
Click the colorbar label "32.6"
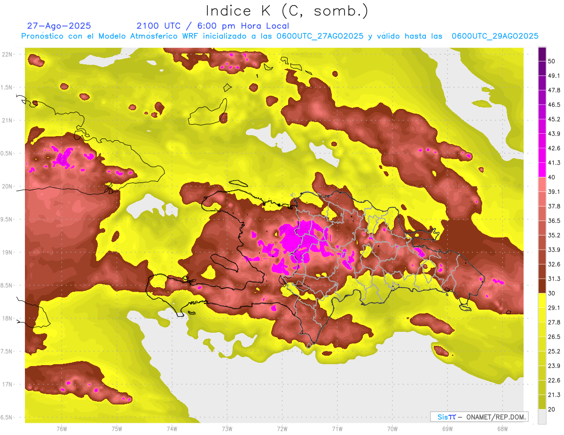(554, 264)
